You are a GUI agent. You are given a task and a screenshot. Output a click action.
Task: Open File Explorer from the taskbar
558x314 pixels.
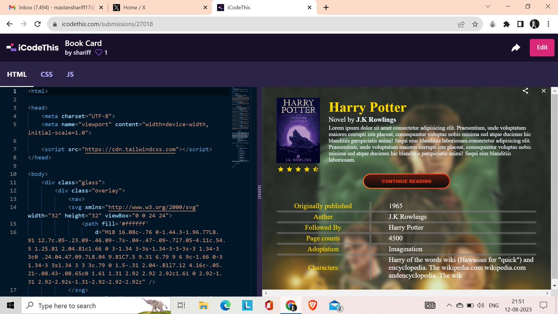[203, 306]
